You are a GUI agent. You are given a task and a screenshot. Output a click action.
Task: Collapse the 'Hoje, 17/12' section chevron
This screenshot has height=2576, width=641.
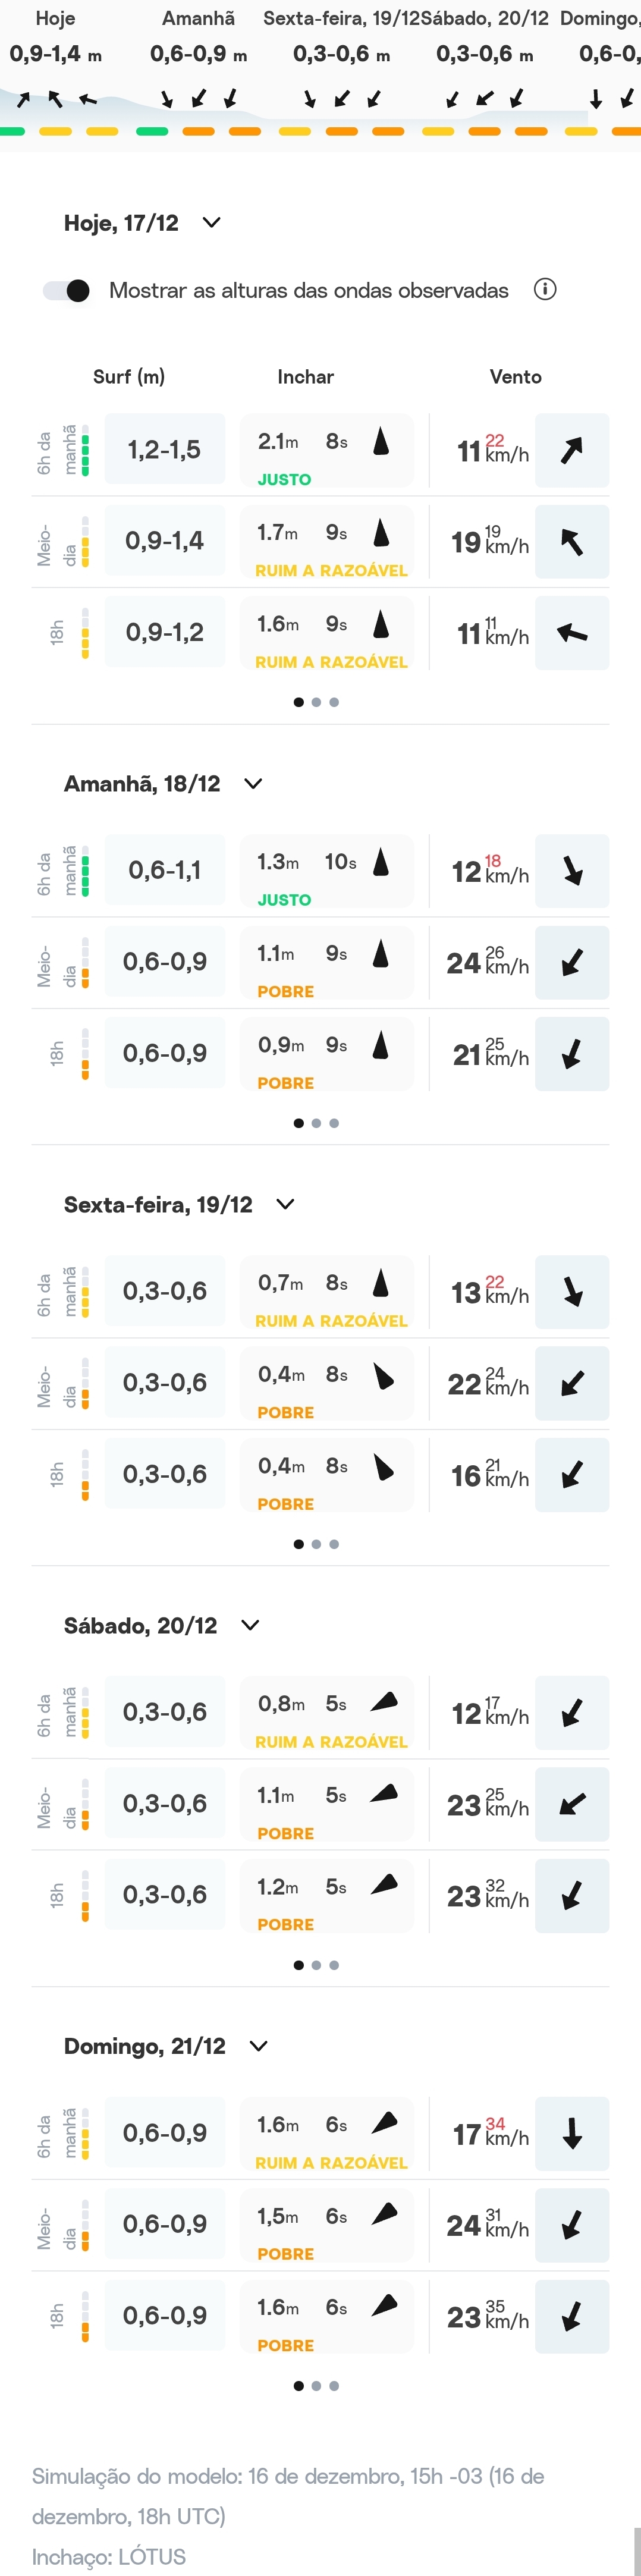[212, 223]
